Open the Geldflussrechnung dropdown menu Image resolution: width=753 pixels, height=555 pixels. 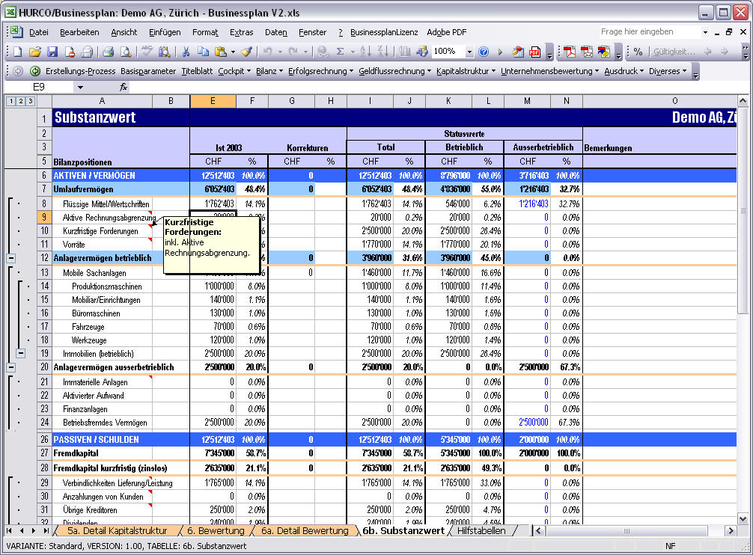coord(394,71)
